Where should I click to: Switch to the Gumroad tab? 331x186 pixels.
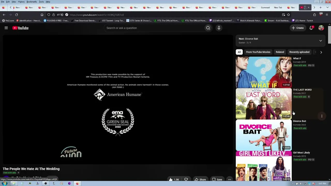pos(265,7)
